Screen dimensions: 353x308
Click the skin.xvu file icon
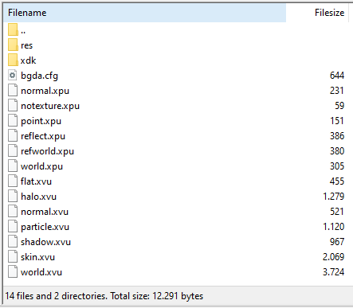coord(13,256)
